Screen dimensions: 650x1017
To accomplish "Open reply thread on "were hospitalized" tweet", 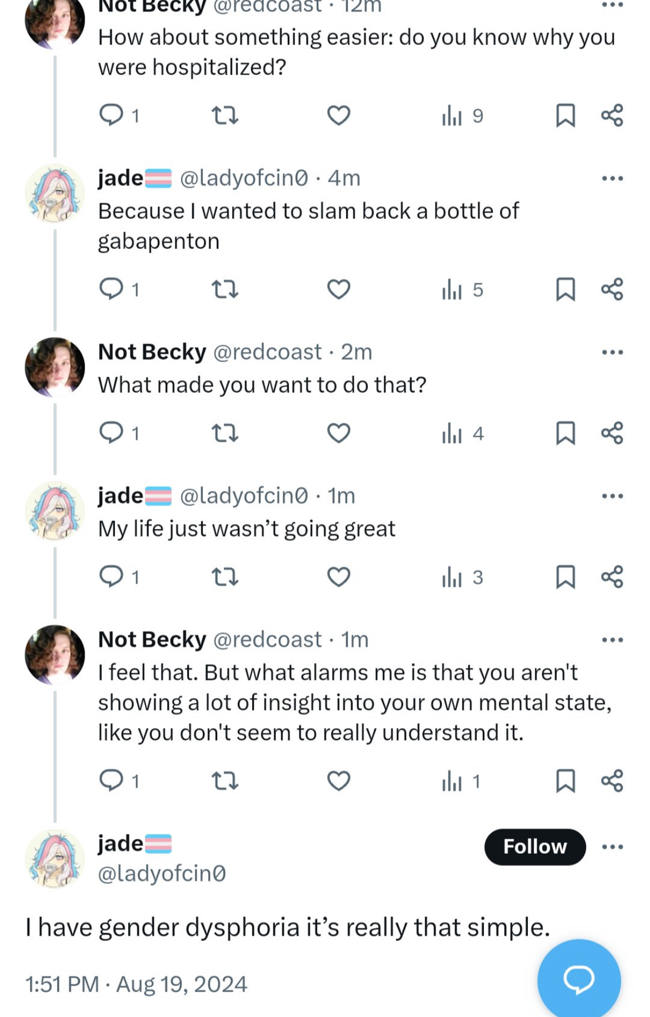I will pos(118,116).
